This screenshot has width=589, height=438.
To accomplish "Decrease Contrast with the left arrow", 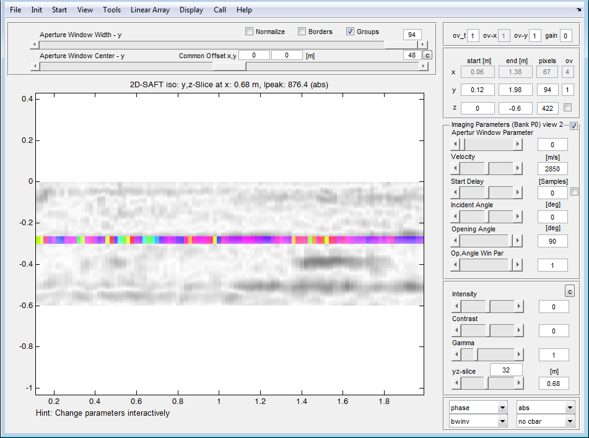I will point(456,330).
